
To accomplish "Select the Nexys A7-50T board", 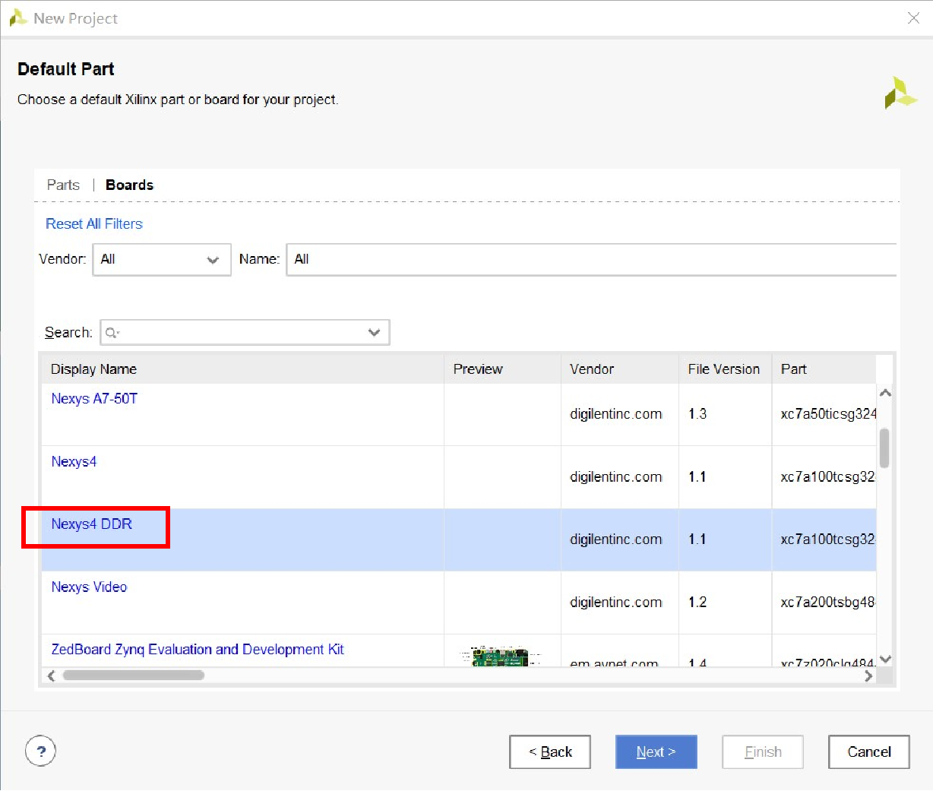I will (94, 398).
